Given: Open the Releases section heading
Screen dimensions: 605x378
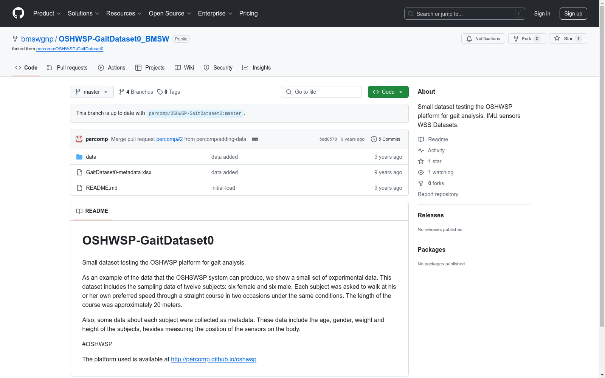Looking at the screenshot, I should click(431, 215).
